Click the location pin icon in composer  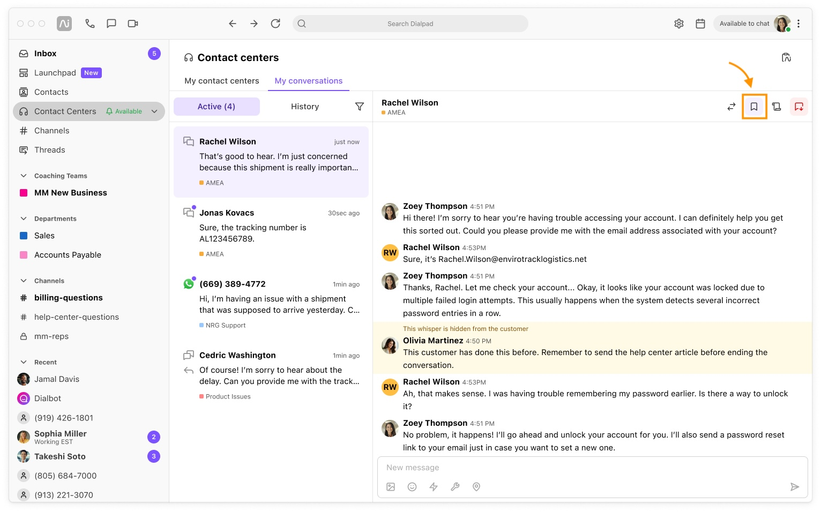pyautogui.click(x=476, y=487)
